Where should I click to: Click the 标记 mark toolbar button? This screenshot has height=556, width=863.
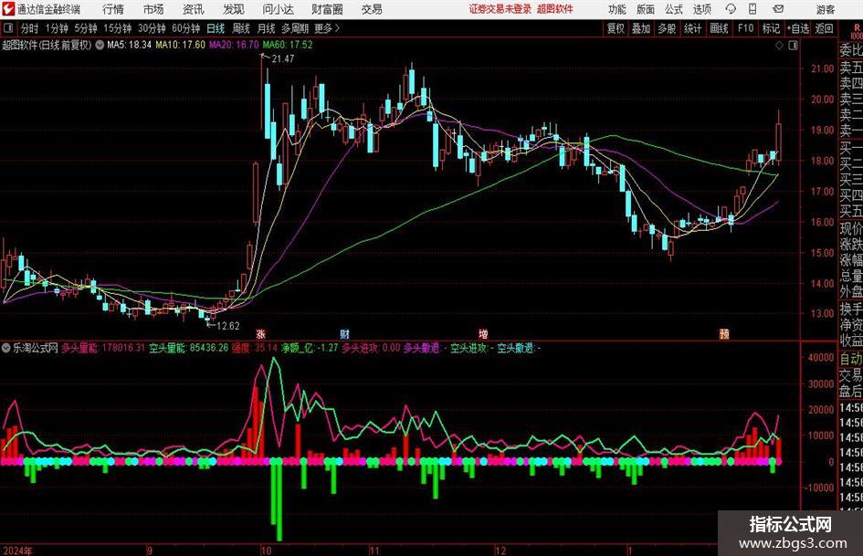click(771, 28)
